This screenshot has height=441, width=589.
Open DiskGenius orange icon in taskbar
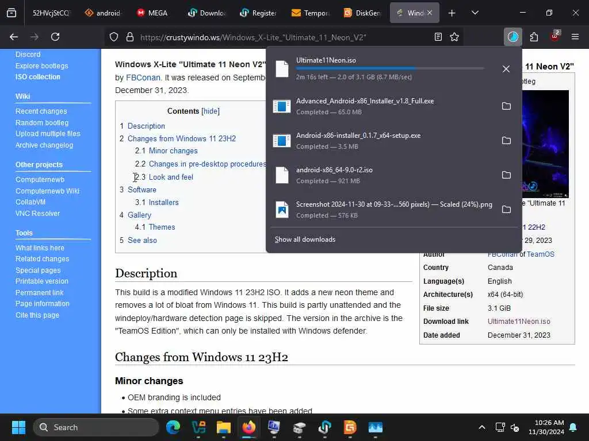click(x=350, y=427)
